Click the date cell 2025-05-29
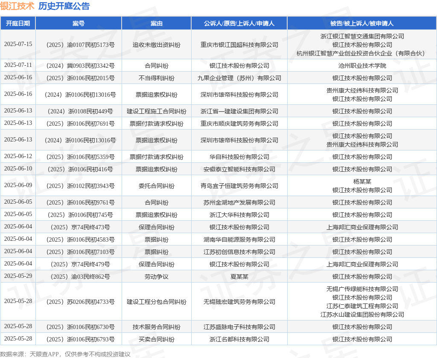437x358 pixels. pyautogui.click(x=18, y=276)
